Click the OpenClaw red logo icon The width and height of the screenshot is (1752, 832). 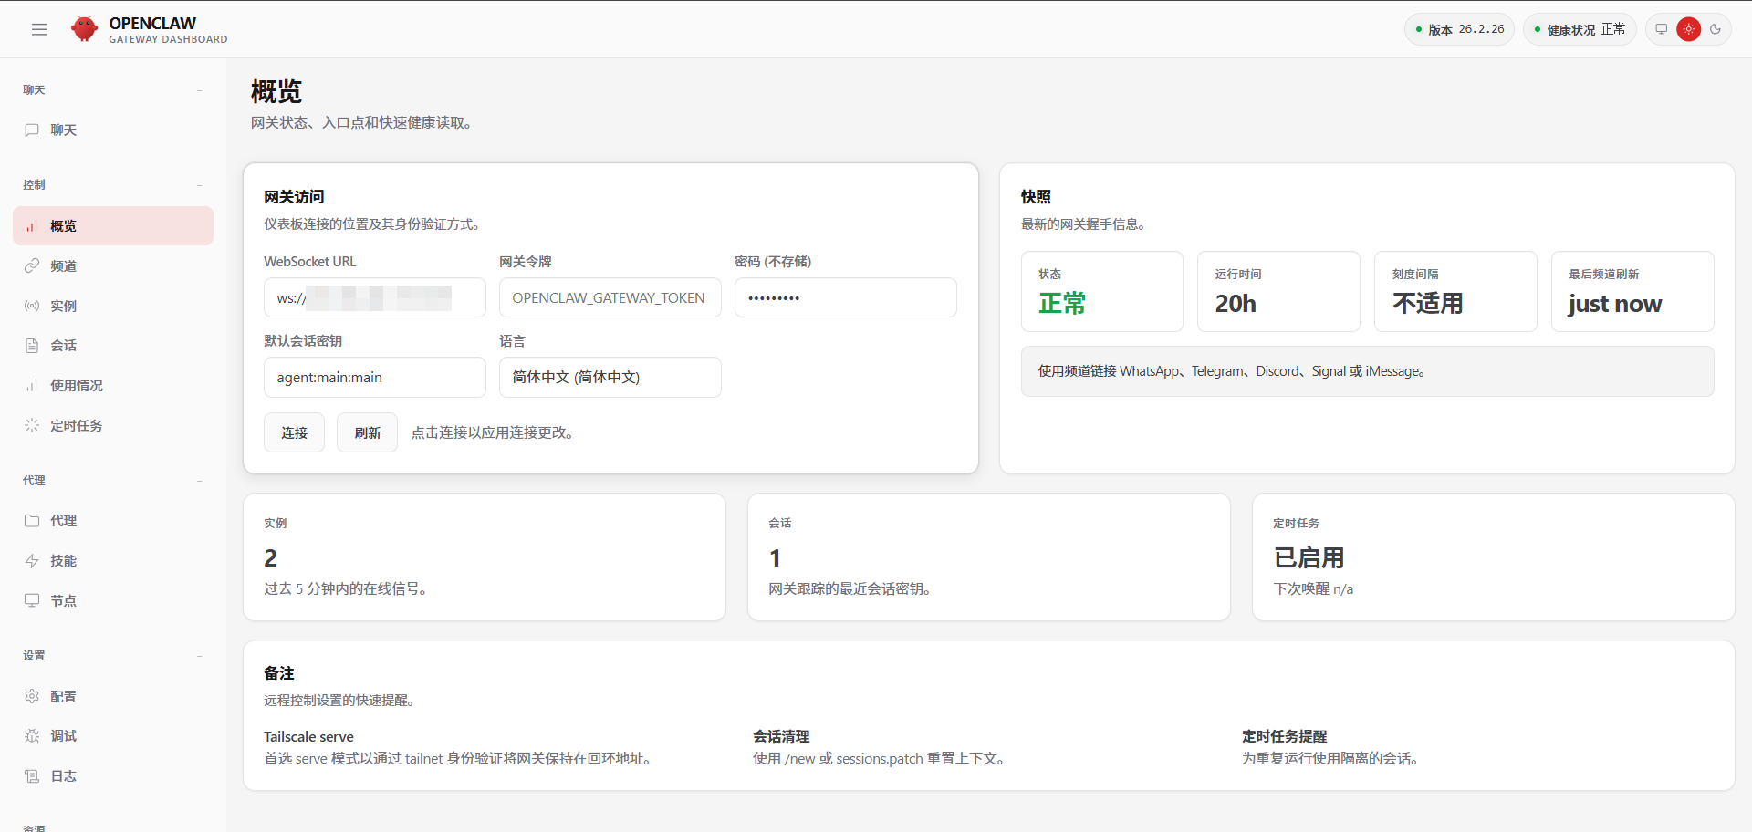pyautogui.click(x=84, y=29)
